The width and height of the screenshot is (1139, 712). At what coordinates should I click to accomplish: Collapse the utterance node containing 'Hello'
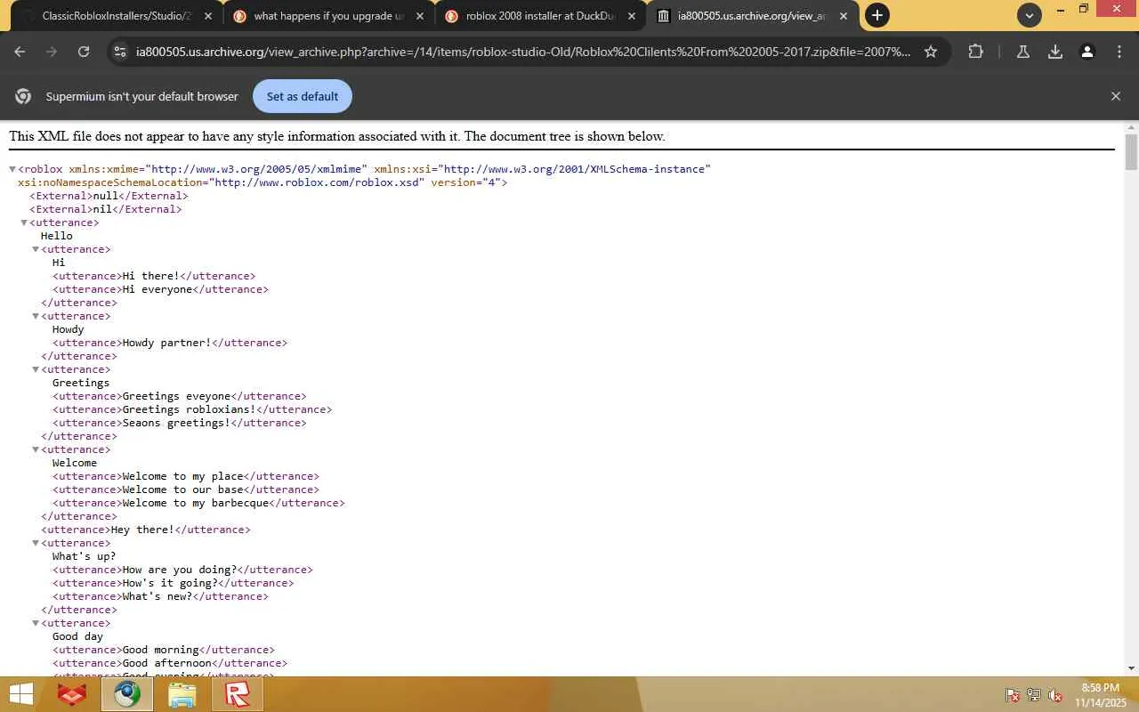click(24, 222)
